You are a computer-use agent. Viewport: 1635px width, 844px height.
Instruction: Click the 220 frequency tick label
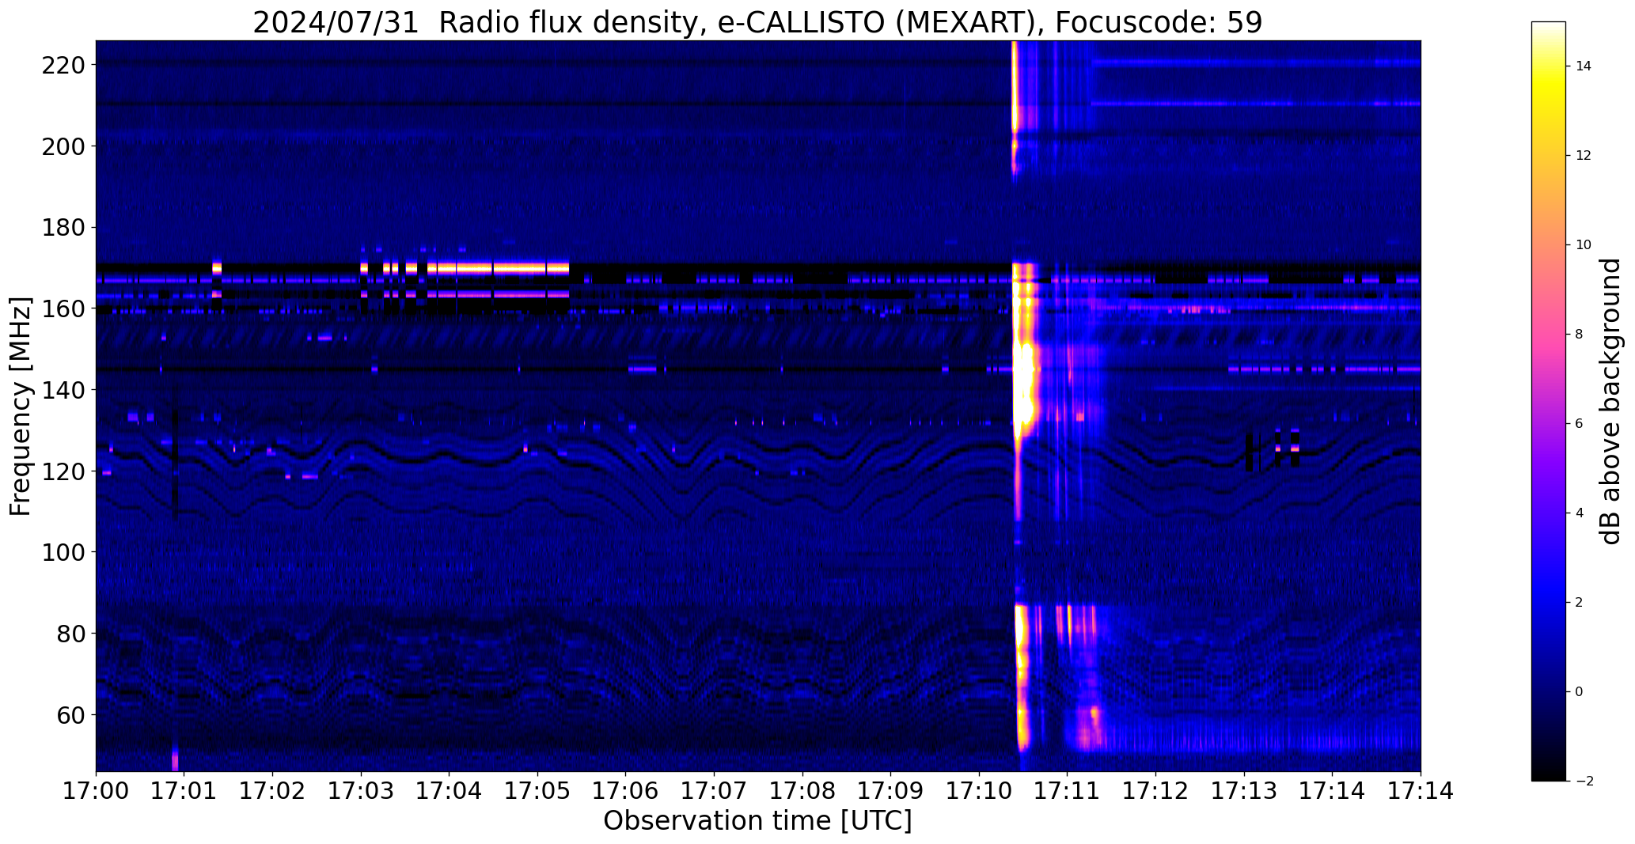[63, 65]
